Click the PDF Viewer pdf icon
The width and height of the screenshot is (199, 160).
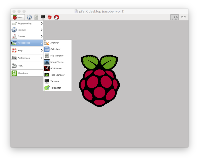coord(47,68)
